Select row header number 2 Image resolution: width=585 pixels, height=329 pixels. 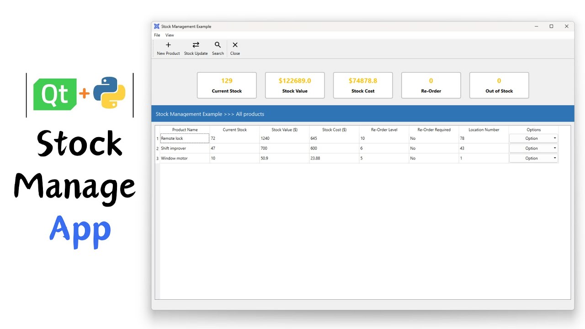coord(158,149)
